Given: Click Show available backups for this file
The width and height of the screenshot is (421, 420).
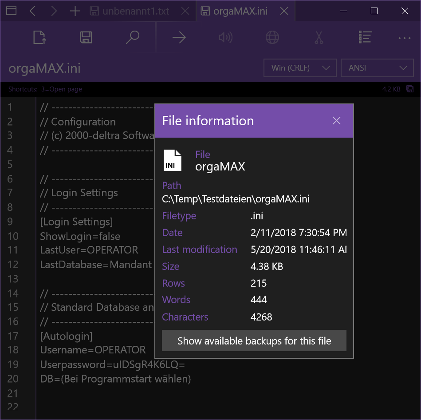Looking at the screenshot, I should 254,341.
